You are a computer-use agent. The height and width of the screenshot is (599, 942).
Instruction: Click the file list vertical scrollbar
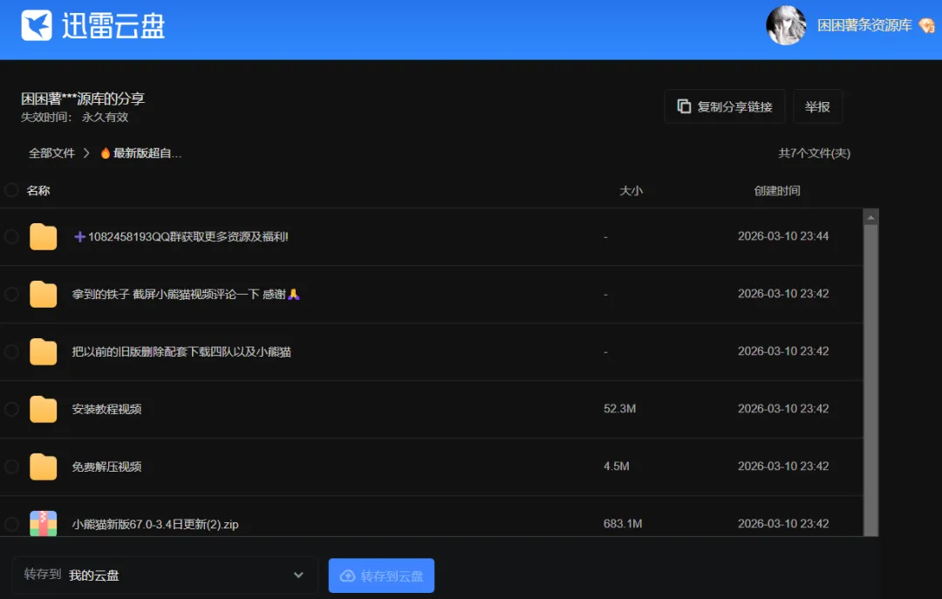point(871,379)
